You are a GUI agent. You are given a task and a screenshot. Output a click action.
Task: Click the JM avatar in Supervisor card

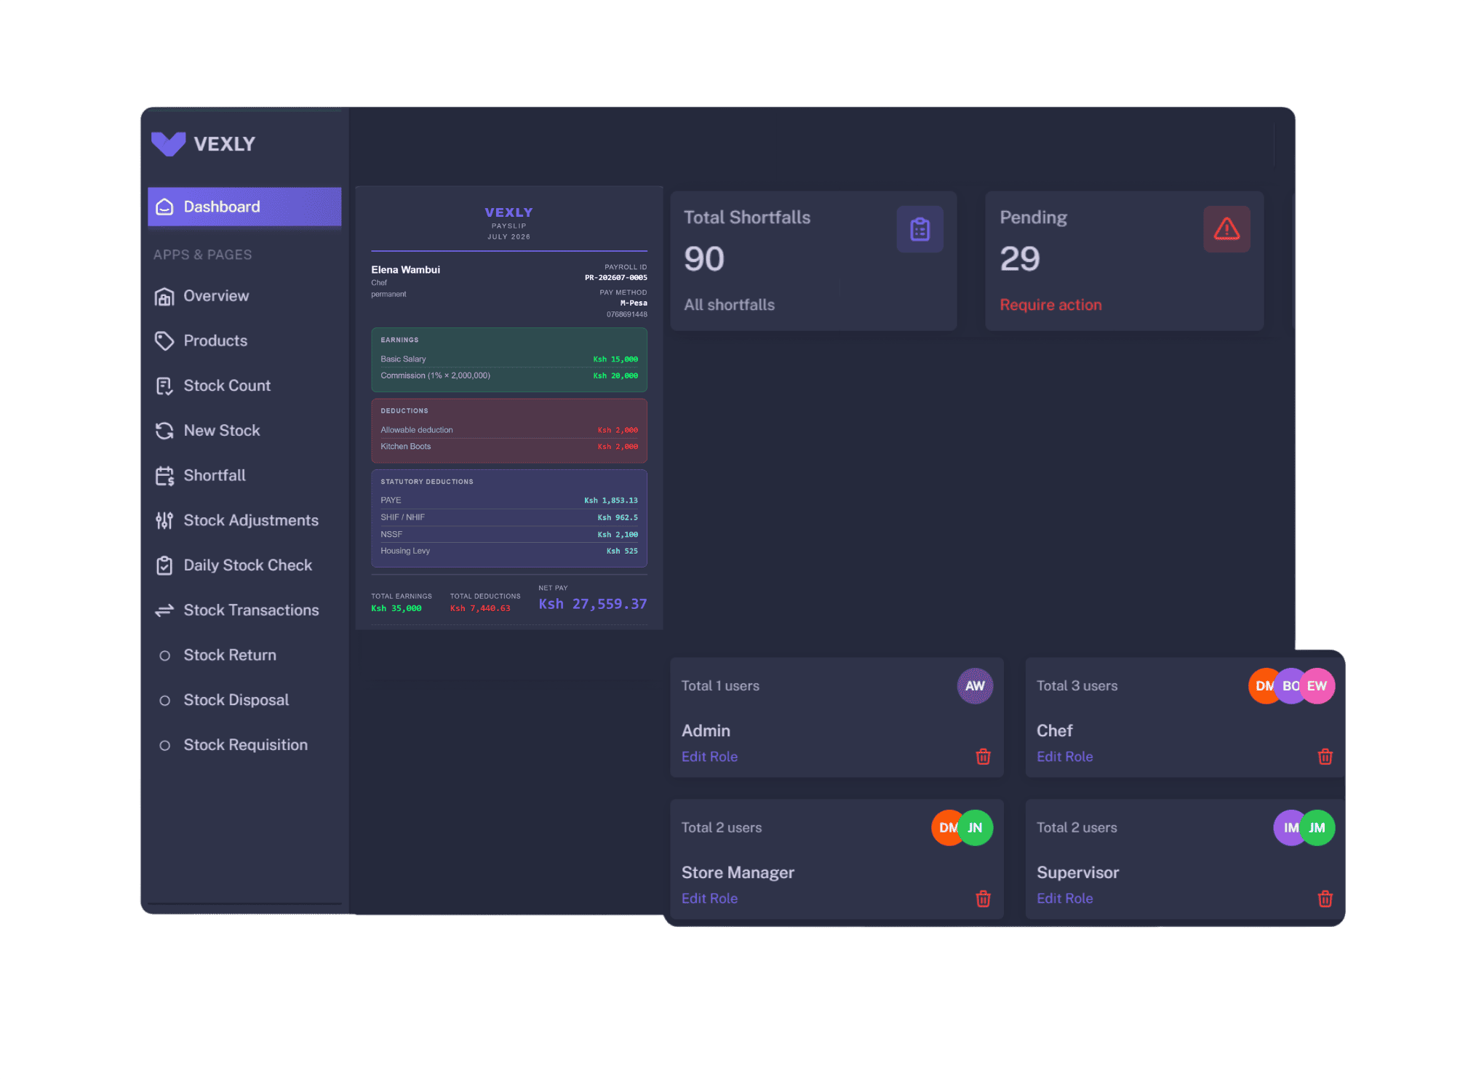1317,828
